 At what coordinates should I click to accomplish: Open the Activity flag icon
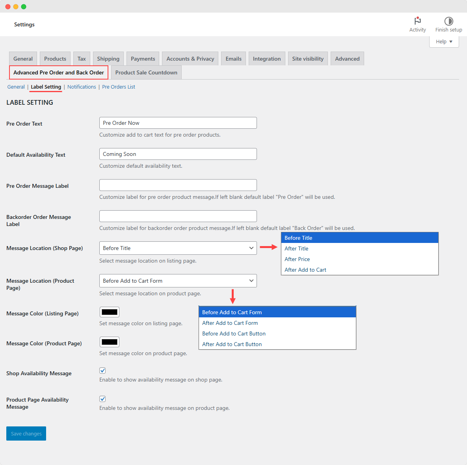pyautogui.click(x=417, y=21)
